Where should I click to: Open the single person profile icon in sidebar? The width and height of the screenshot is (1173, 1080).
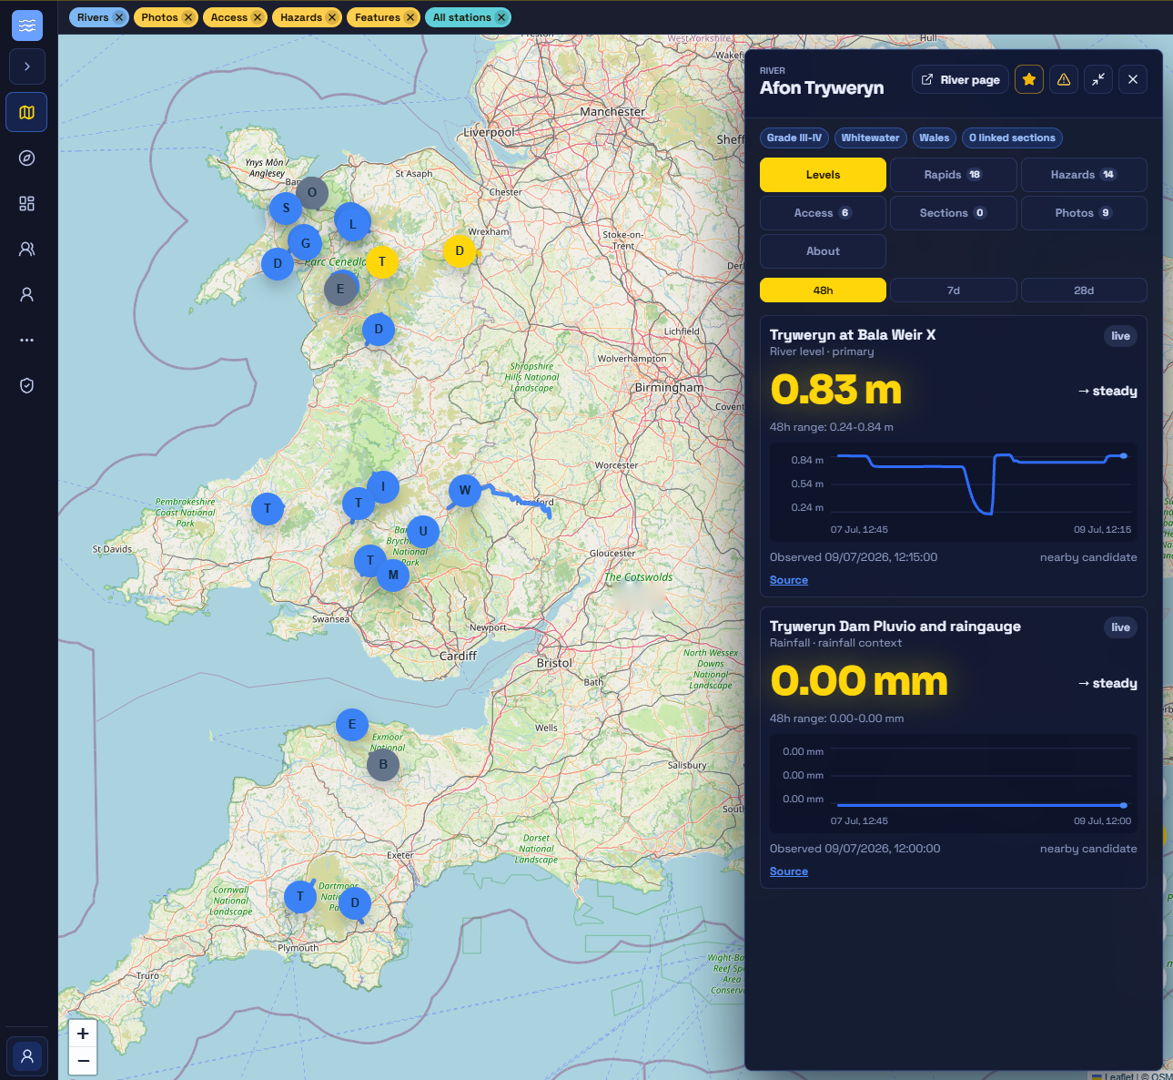[x=27, y=295]
